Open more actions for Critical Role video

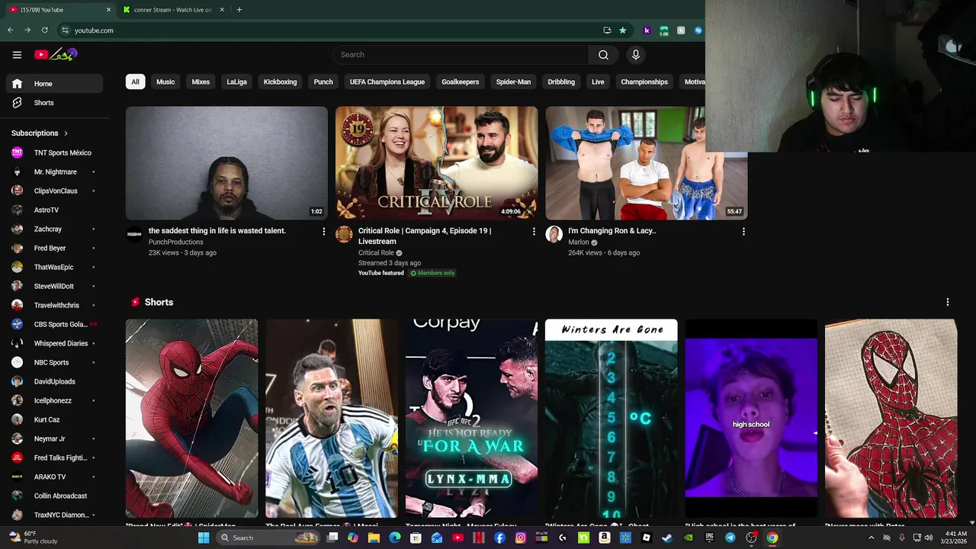coord(533,231)
